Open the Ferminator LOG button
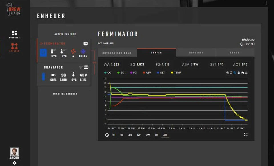 click(x=86, y=43)
